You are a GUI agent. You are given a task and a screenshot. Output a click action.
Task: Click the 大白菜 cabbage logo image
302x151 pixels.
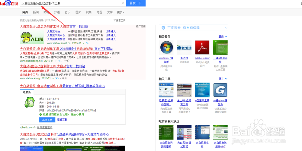(32, 37)
